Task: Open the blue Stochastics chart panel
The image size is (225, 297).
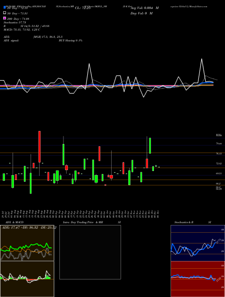Action: [198, 243]
